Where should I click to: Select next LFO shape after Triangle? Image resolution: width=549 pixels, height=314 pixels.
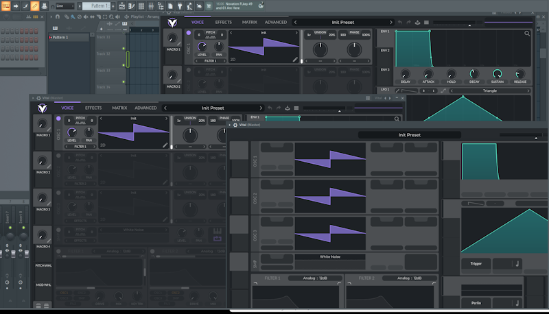pyautogui.click(x=528, y=90)
